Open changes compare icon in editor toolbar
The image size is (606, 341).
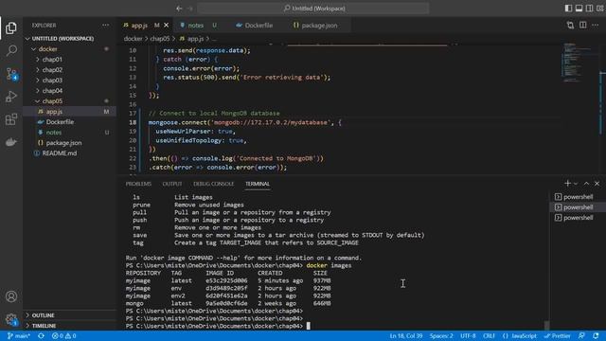[570, 26]
